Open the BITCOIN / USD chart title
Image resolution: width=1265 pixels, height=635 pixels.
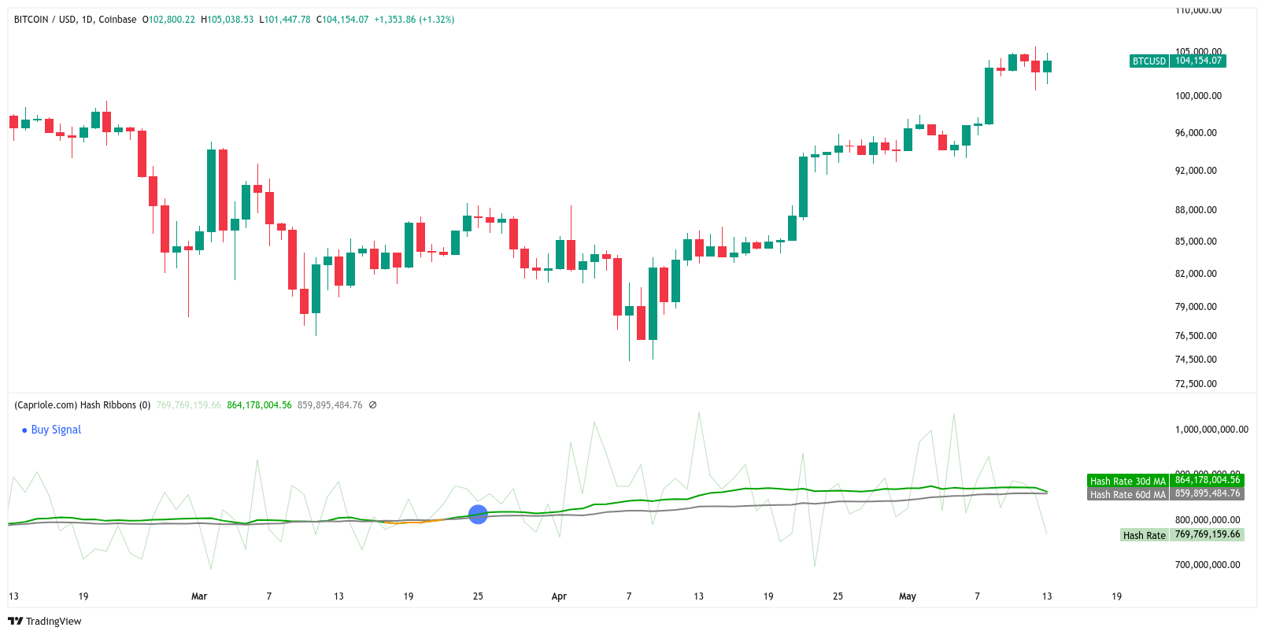[75, 20]
